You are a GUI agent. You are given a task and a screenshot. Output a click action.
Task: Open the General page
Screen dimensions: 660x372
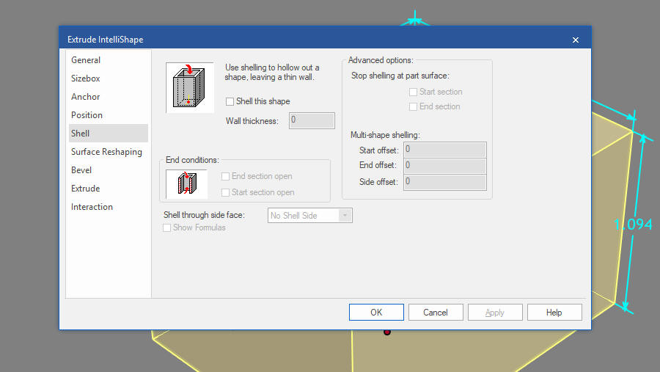(x=109, y=60)
